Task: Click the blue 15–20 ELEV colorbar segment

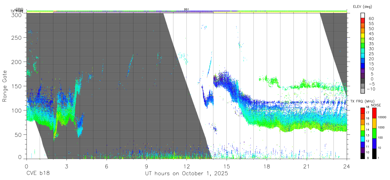Action: (x=363, y=61)
